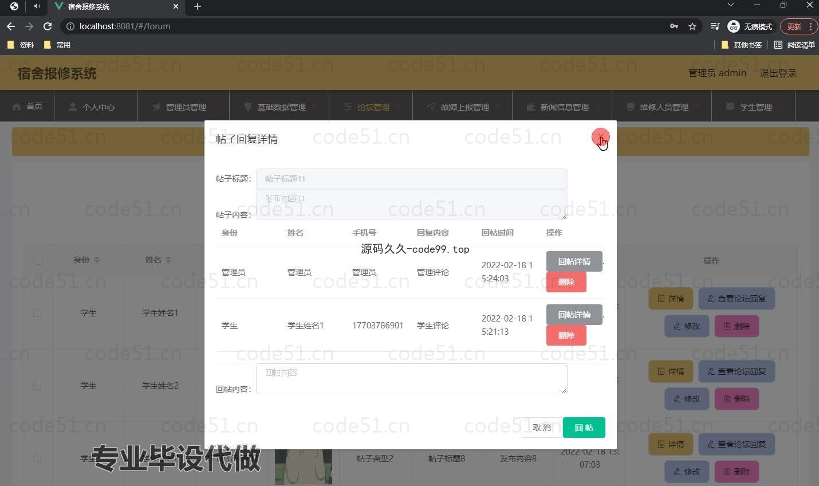Click 退出登录 link
The height and width of the screenshot is (486, 819).
click(778, 73)
